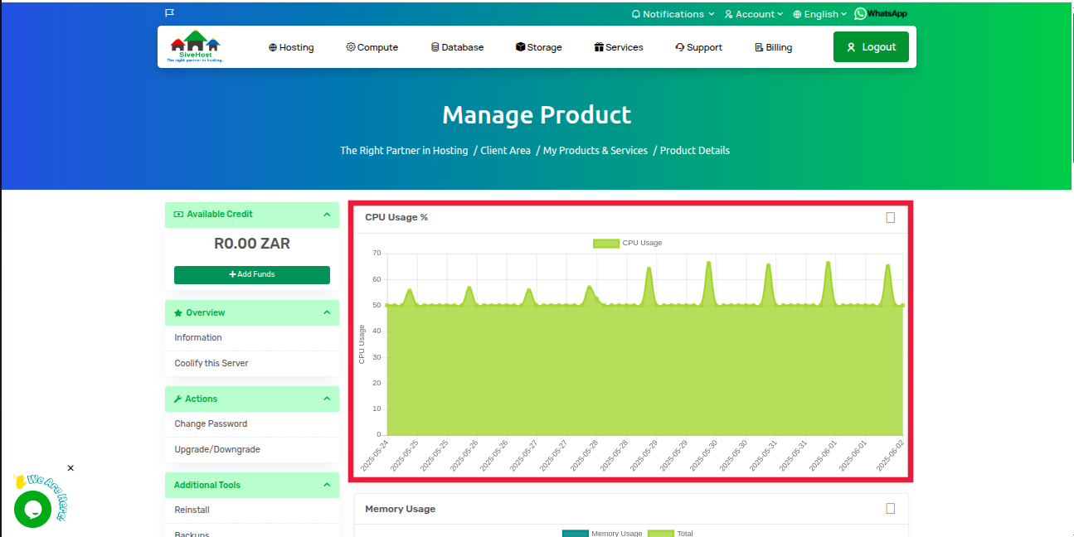Toggle the Memory Usage panel checkbox
Viewport: 1074px width, 537px height.
[891, 508]
